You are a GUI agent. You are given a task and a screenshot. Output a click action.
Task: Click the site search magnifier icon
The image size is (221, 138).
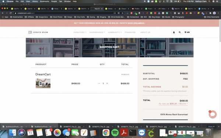180,32
